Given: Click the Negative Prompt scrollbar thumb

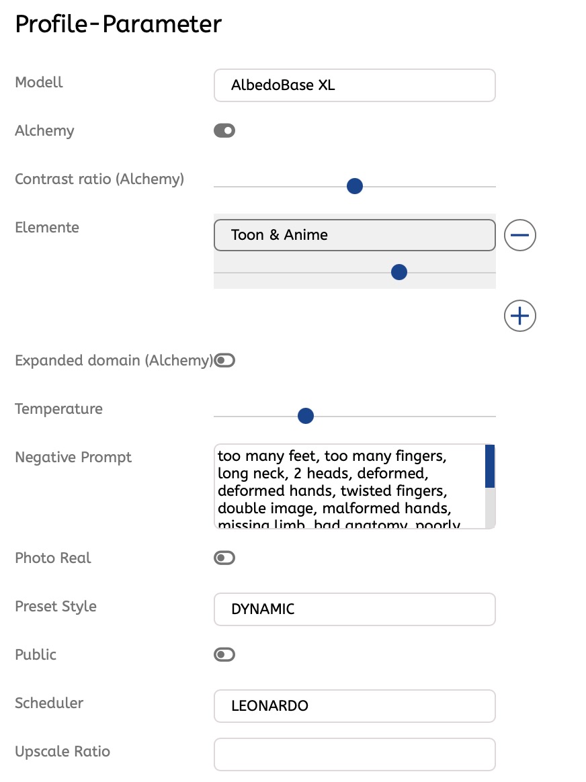Looking at the screenshot, I should click(490, 466).
